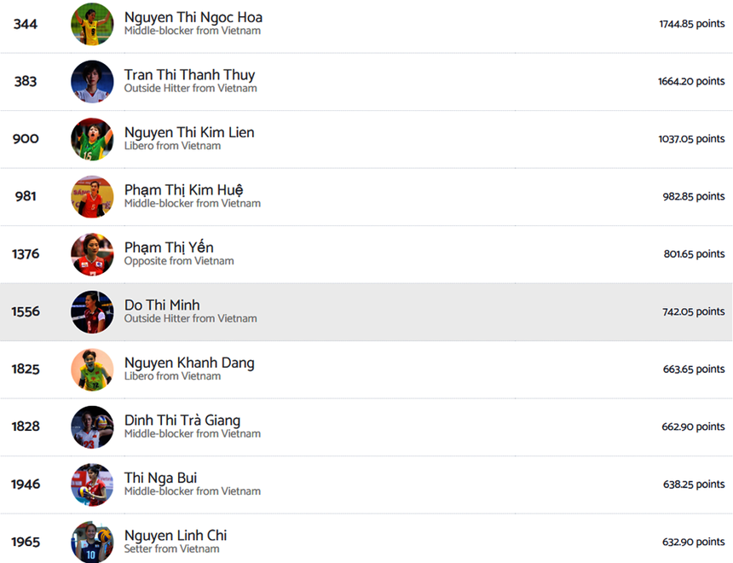
Task: Click Nguyen Thi Ngoc Hoa's profile photo
Action: (x=92, y=24)
